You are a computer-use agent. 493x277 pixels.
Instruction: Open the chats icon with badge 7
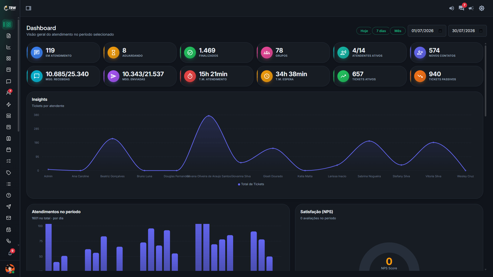[461, 8]
